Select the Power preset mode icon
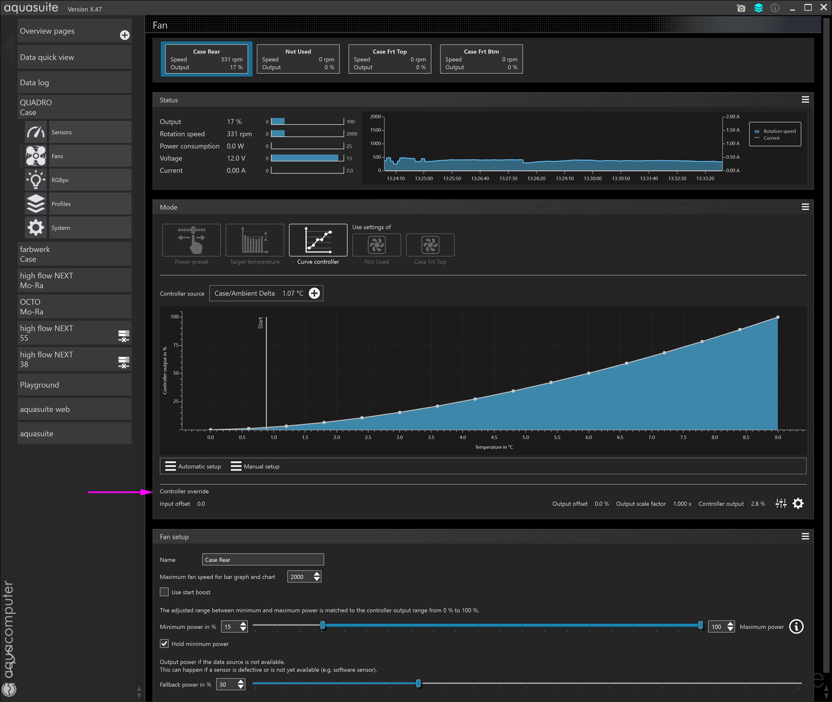 click(191, 240)
